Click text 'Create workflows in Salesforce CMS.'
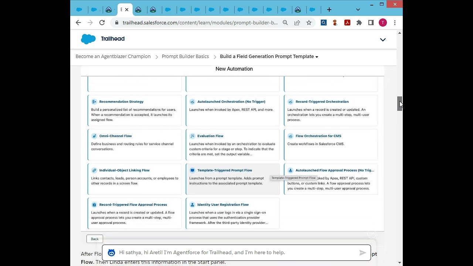This screenshot has height=266, width=473. coord(316,144)
